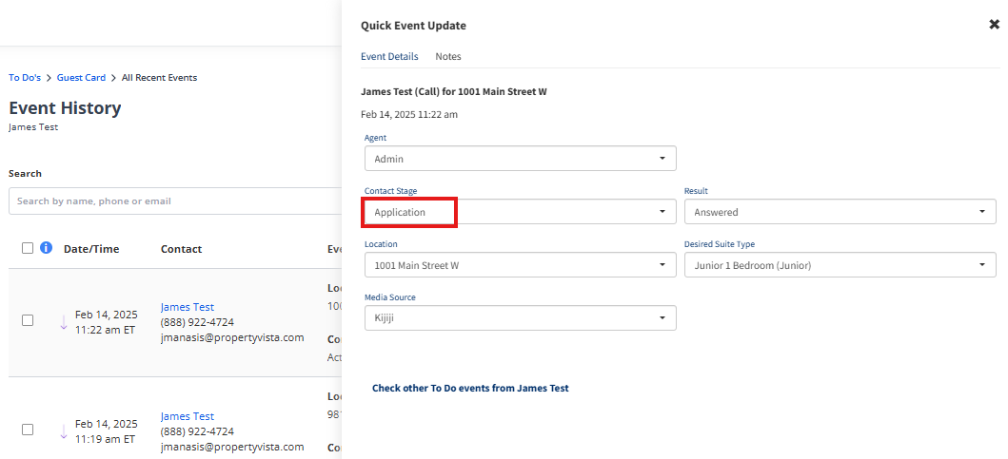Screen dimensions: 1008x459
Task: Open James Test contact link in first row
Action: tap(188, 308)
